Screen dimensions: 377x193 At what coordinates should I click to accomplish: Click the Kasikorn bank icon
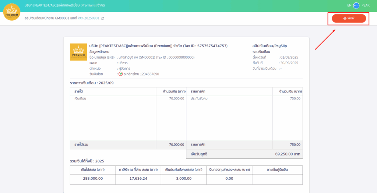coord(120,74)
